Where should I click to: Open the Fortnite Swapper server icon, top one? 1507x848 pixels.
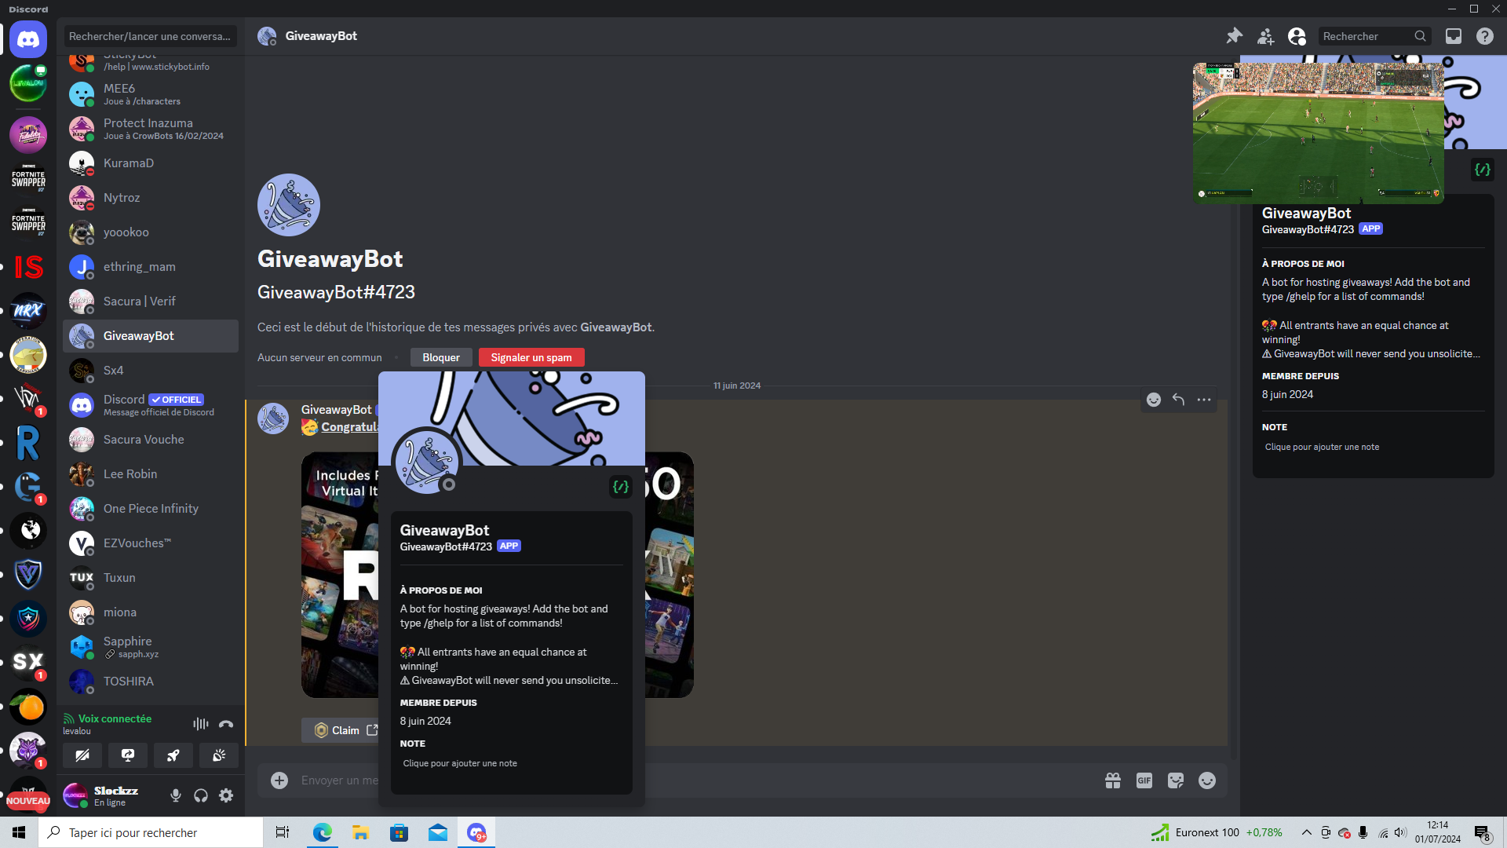tap(28, 179)
